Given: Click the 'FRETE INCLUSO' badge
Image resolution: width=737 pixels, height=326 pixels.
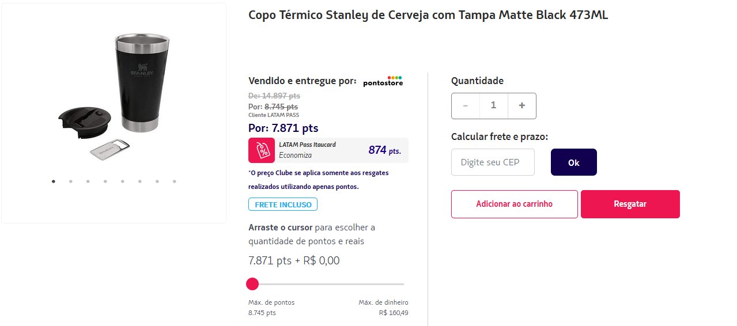Looking at the screenshot, I should (283, 204).
